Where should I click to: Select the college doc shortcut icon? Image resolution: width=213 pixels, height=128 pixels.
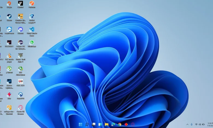9,110
